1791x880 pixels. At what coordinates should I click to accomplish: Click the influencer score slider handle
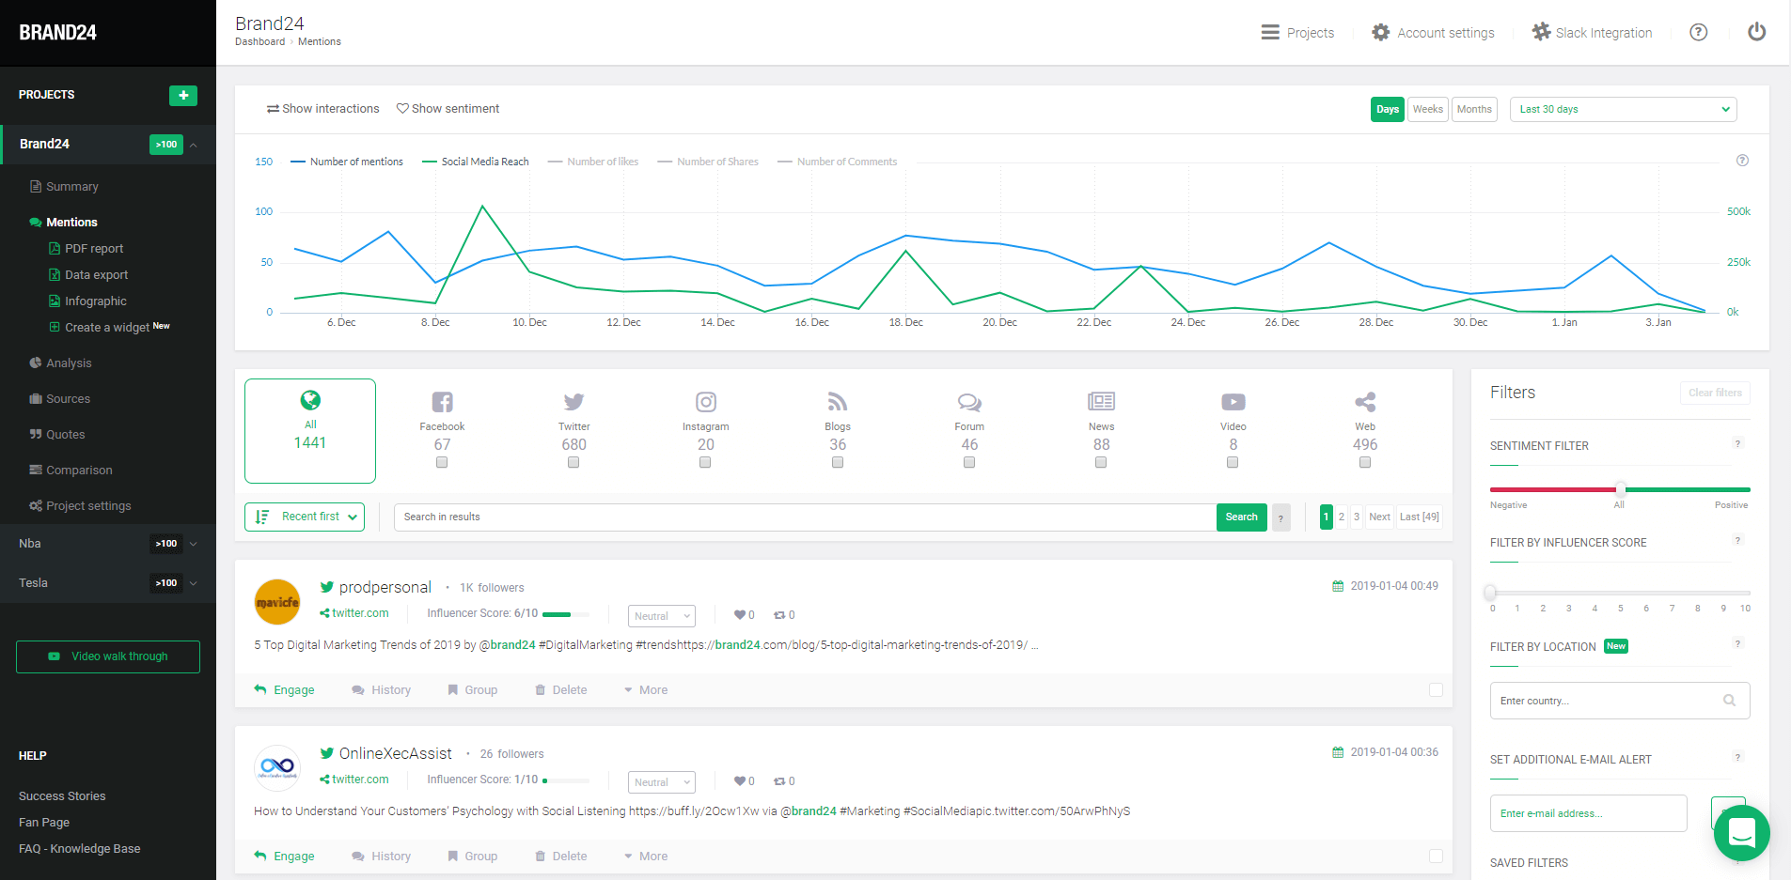click(1490, 592)
